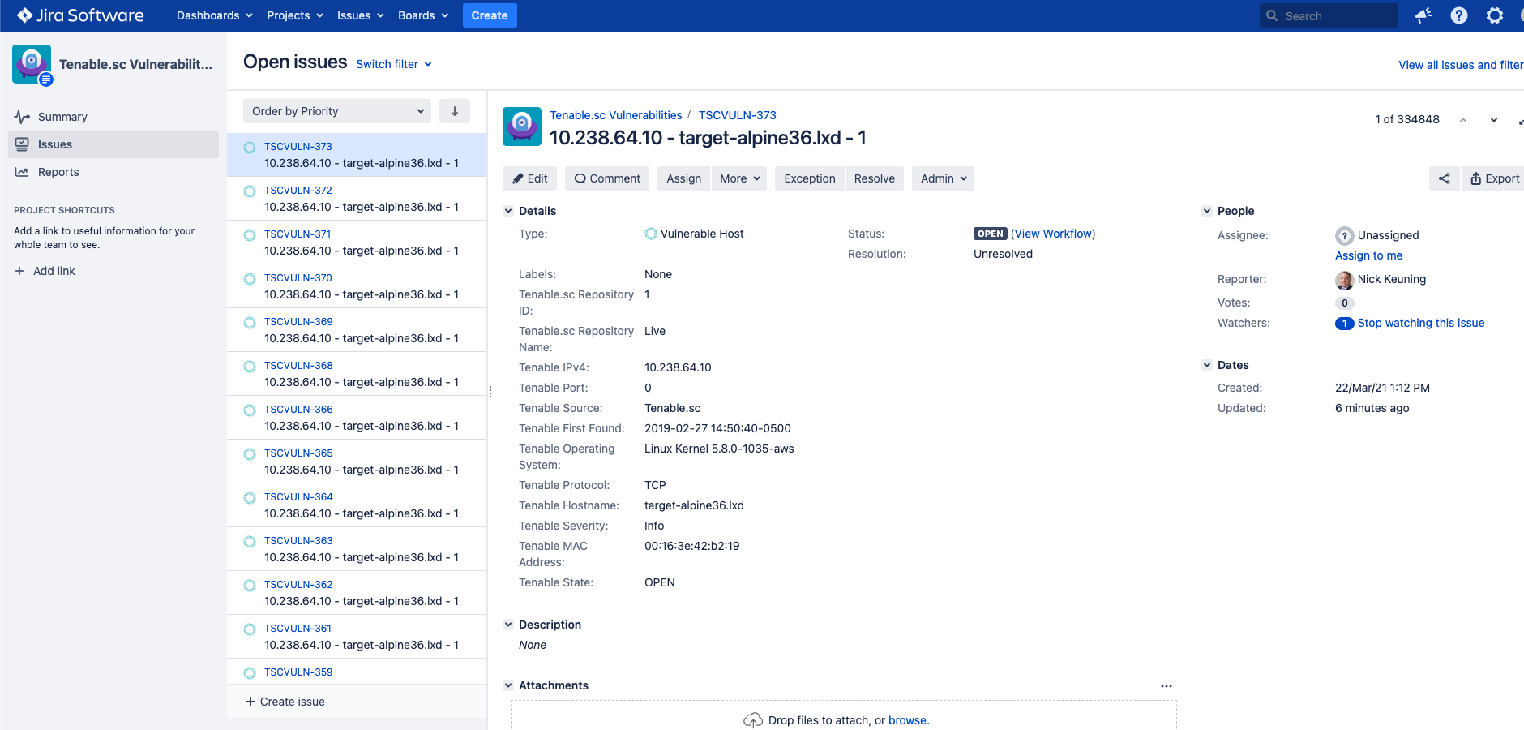Open Tenable.sc Vulnerabilities breadcrumb link
The width and height of the screenshot is (1524, 730).
tap(616, 115)
